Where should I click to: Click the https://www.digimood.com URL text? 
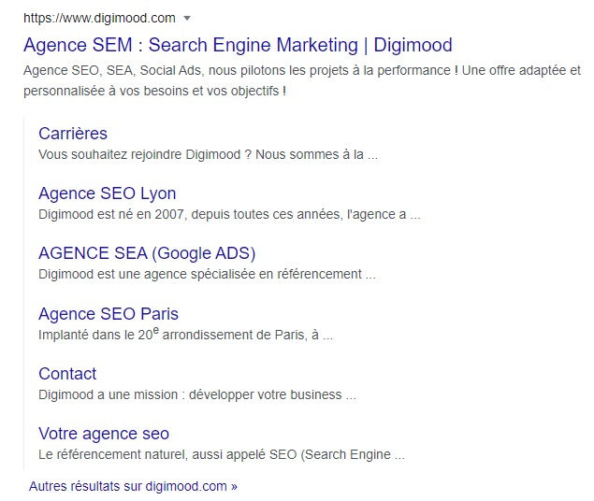tap(99, 18)
